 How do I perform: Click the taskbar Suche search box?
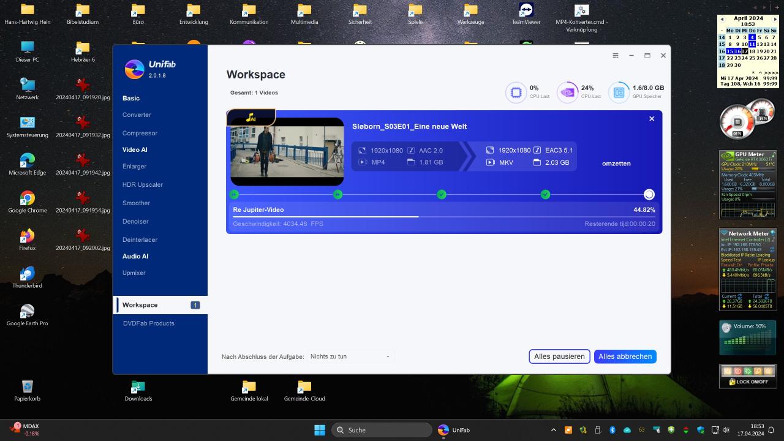(382, 430)
